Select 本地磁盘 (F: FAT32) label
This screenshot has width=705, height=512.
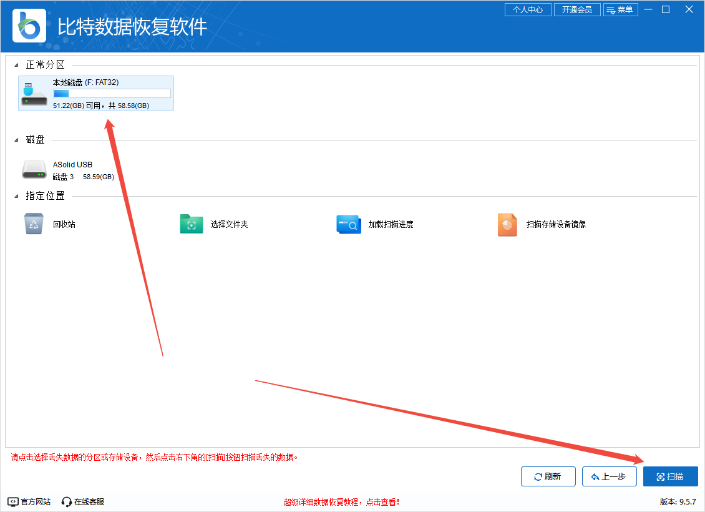[85, 82]
